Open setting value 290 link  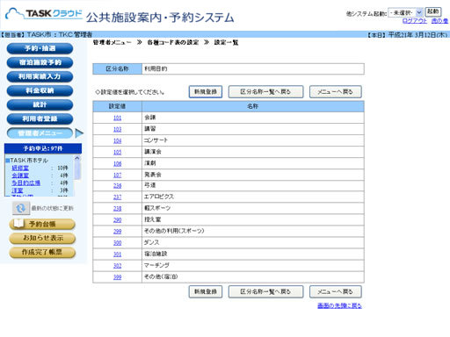pos(117,220)
